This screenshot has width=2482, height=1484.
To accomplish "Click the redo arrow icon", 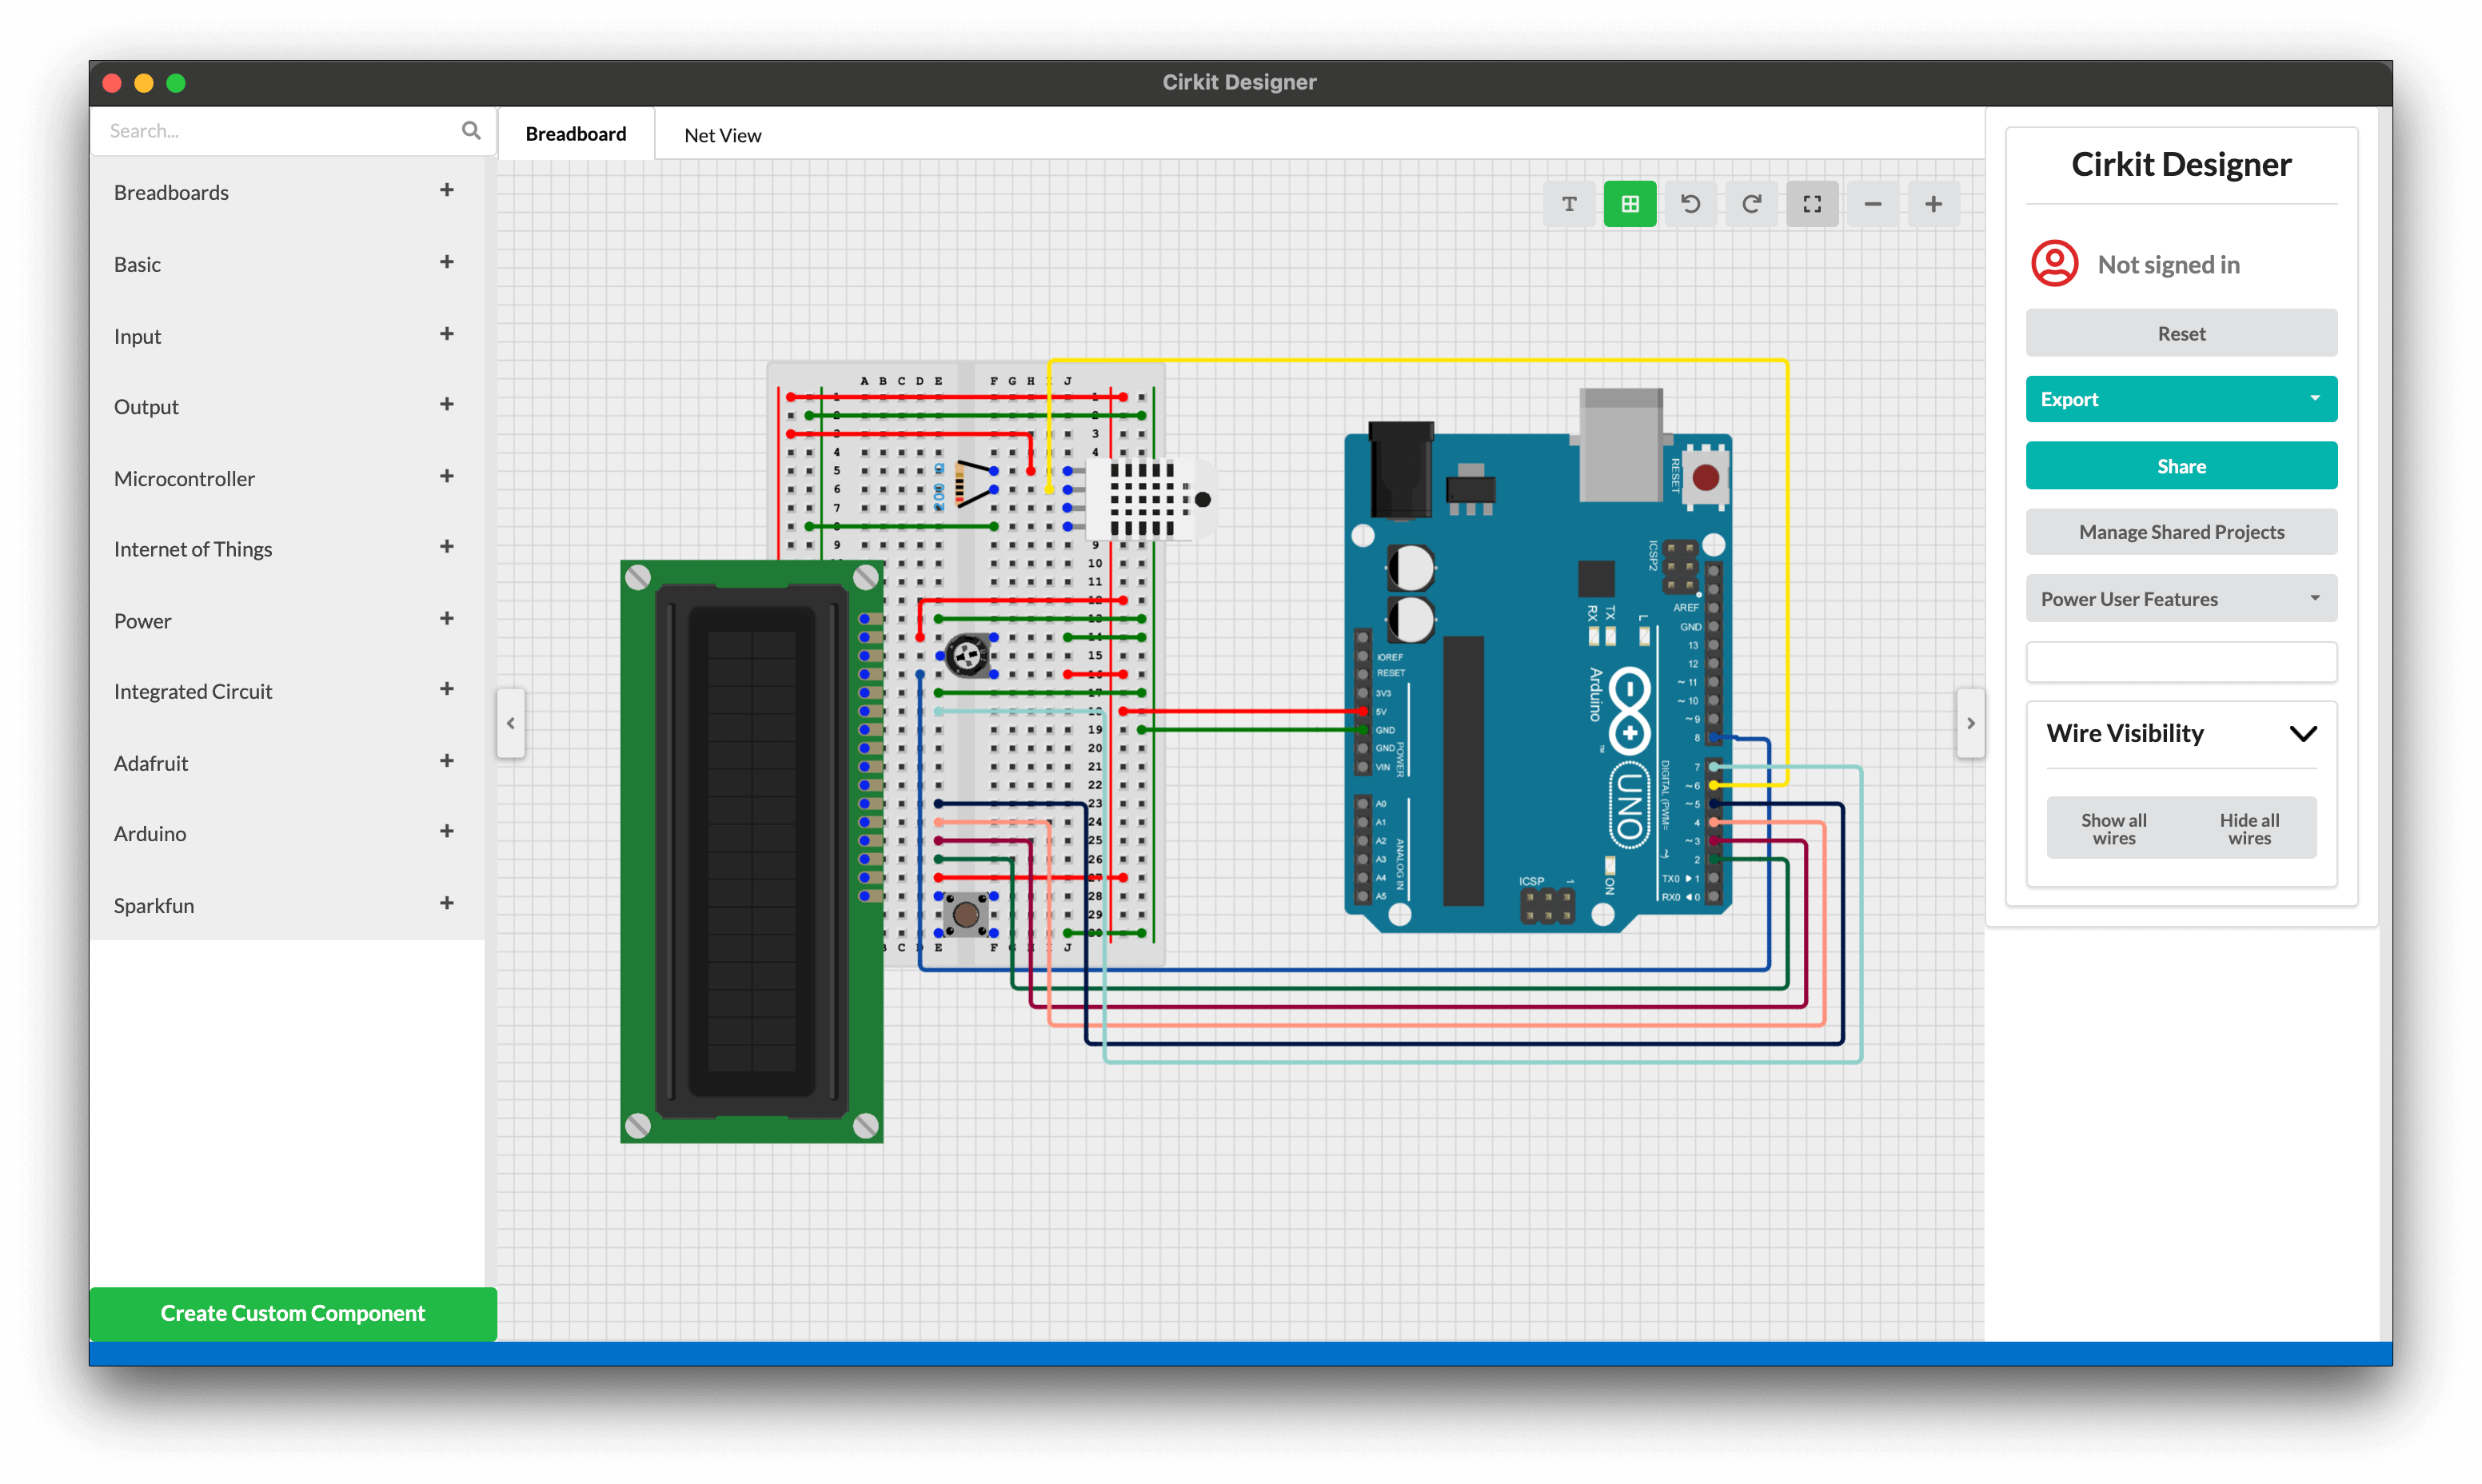I will point(1751,204).
